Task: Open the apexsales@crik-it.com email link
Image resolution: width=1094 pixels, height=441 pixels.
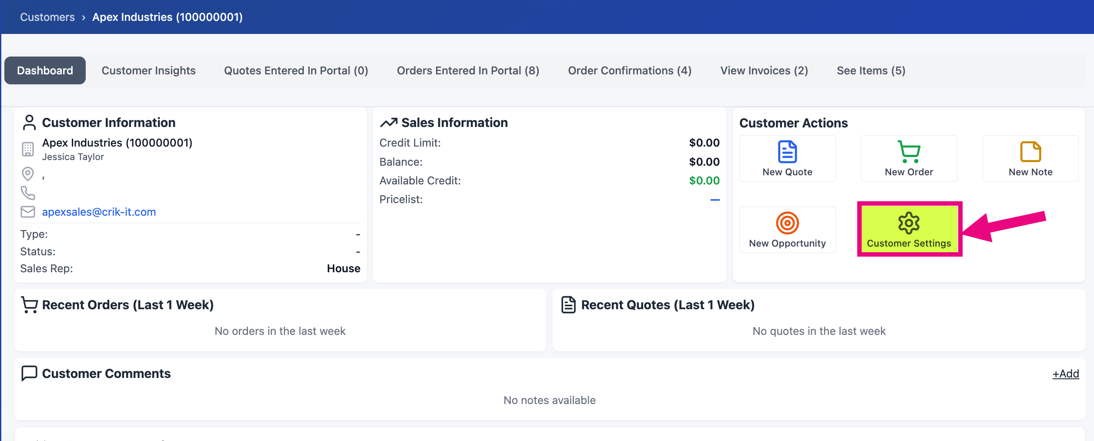Action: pos(99,212)
